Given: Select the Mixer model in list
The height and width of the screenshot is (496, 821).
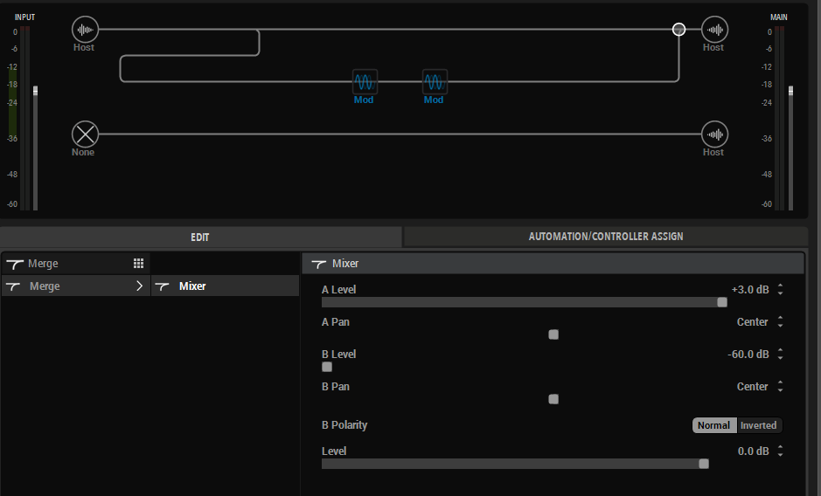Looking at the screenshot, I should pos(192,286).
